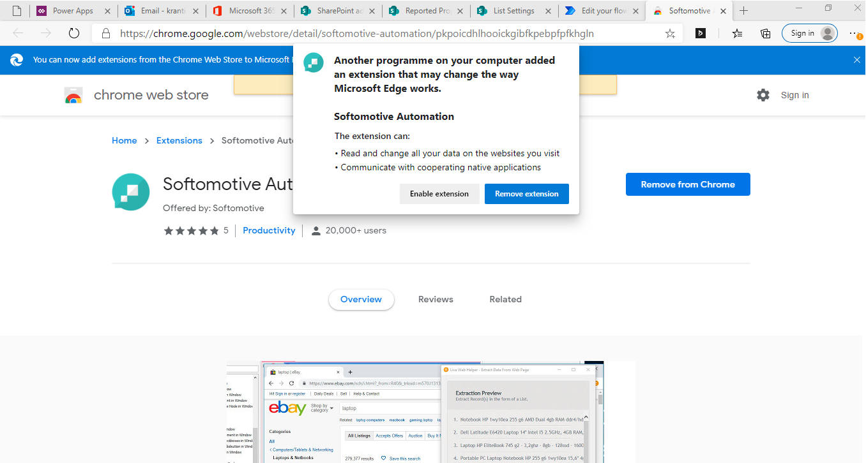Click the address bar lock icon

(x=106, y=33)
